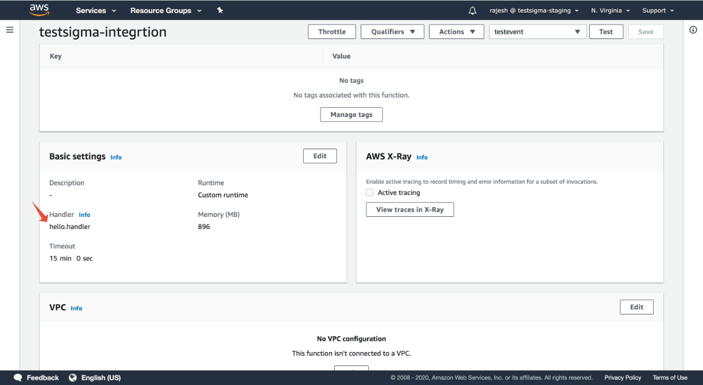Open the Support dropdown menu

point(658,10)
